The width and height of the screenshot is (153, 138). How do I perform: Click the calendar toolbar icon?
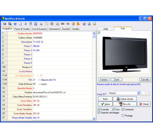(x=36, y=24)
